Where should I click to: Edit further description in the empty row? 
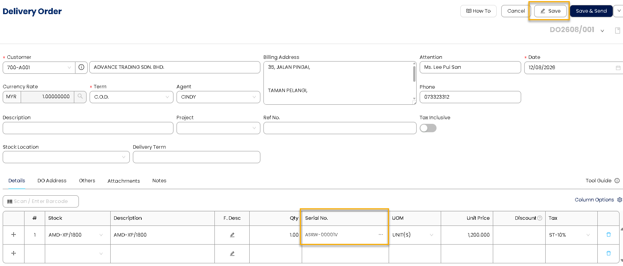[232, 253]
